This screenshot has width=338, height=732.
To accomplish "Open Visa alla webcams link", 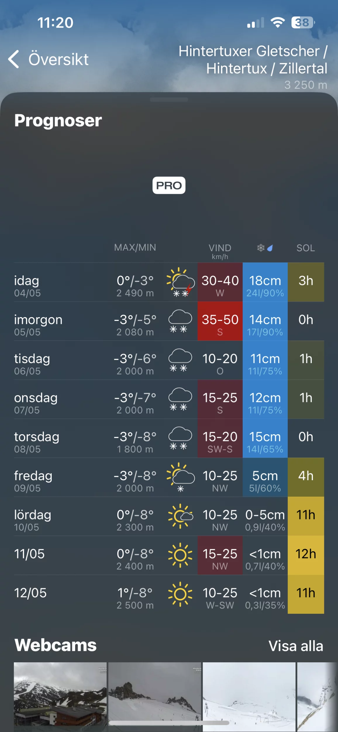I will tap(296, 646).
